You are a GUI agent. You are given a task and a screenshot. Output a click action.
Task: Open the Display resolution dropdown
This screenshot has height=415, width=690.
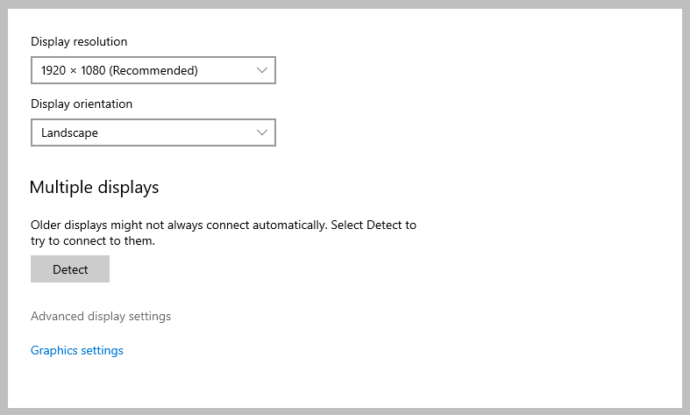[x=153, y=70]
